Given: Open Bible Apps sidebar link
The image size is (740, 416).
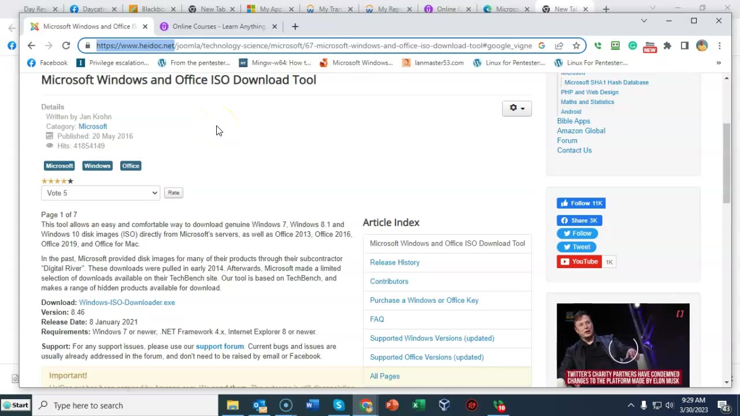Looking at the screenshot, I should (573, 121).
